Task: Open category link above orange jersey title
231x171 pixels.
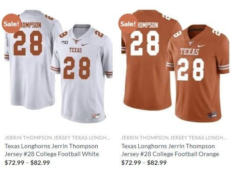Action: tap(174, 138)
